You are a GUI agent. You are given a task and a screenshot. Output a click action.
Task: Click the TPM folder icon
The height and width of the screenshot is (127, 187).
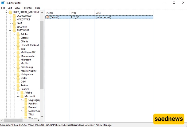click(x=26, y=115)
